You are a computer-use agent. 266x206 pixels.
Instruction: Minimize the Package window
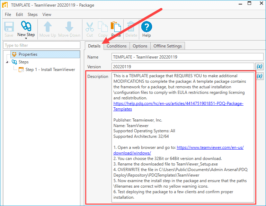click(x=240, y=4)
